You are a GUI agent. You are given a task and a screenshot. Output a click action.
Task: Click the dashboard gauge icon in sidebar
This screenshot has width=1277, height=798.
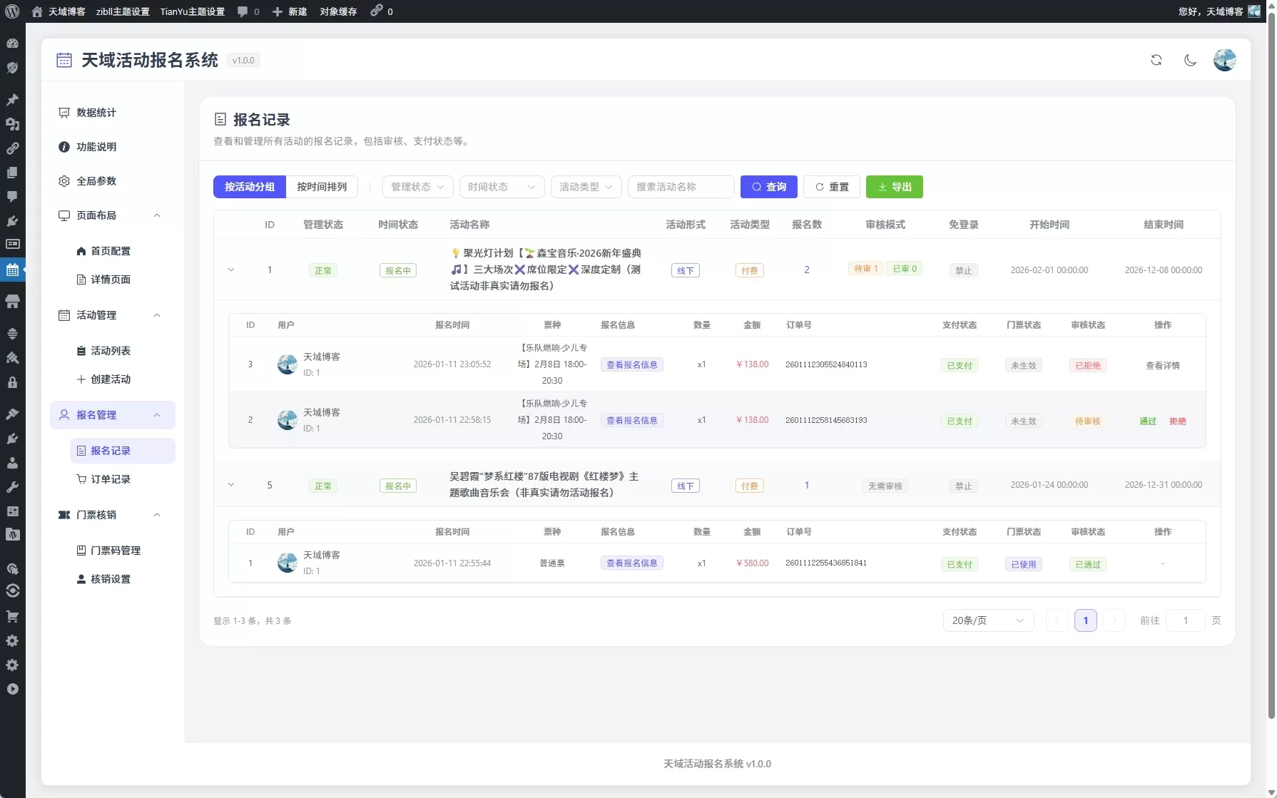(x=12, y=44)
